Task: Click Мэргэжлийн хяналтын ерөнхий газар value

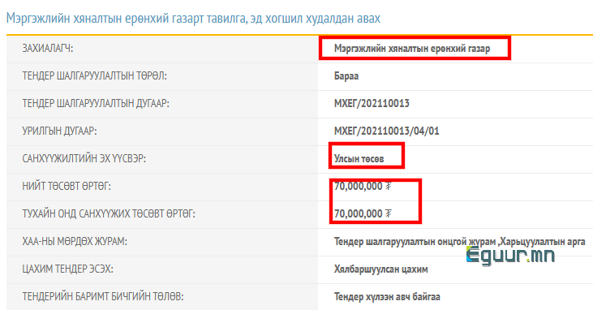Action: click(x=412, y=49)
